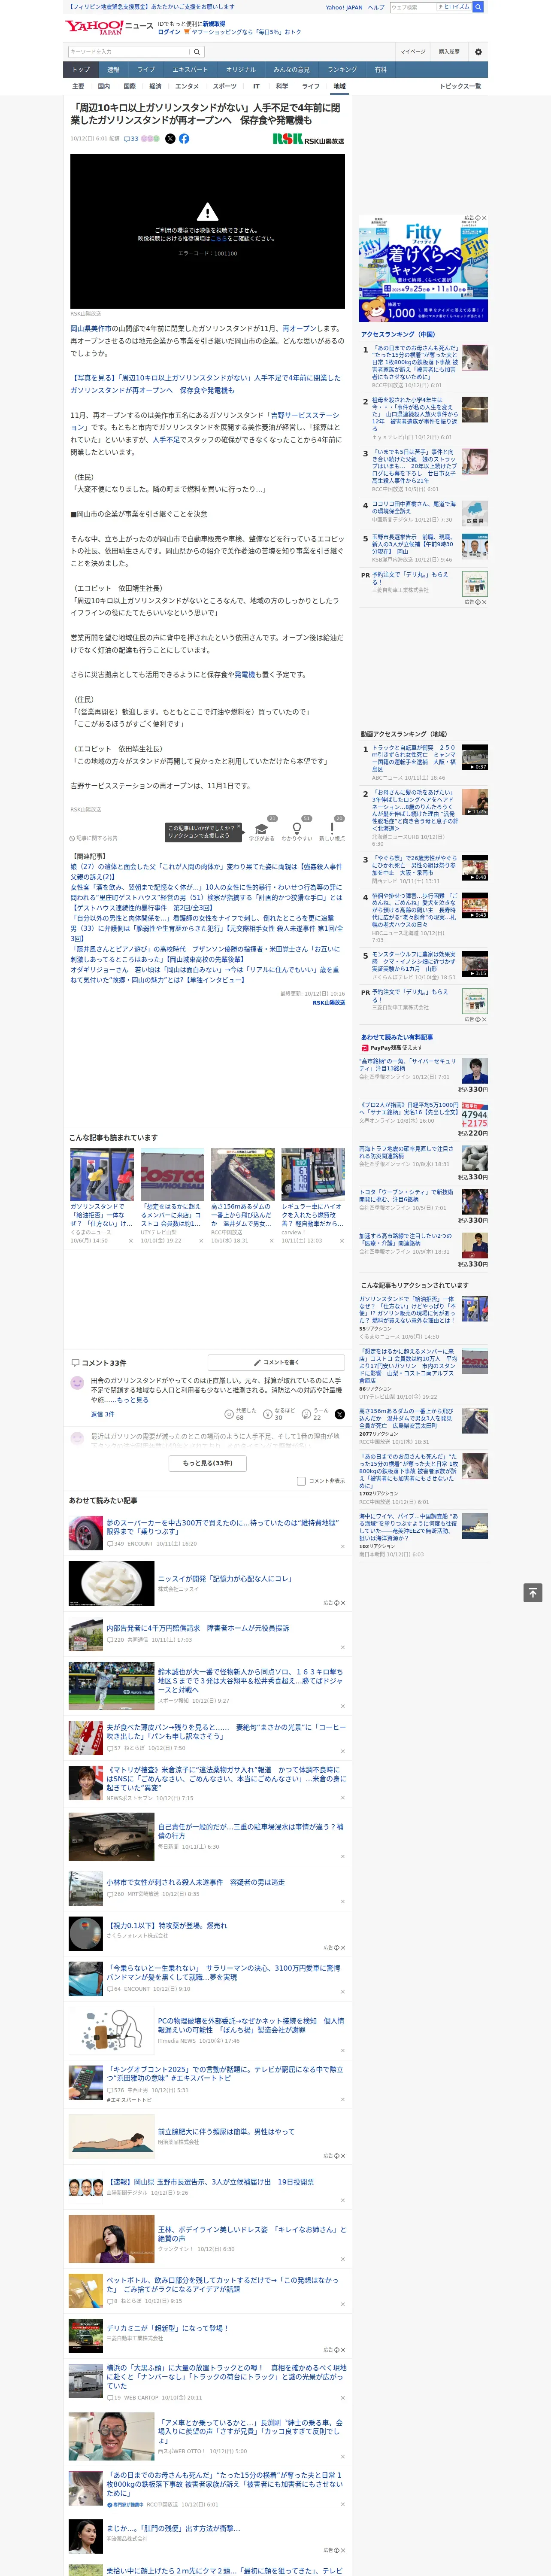Focus the キーワードを入力 search field

[129, 52]
